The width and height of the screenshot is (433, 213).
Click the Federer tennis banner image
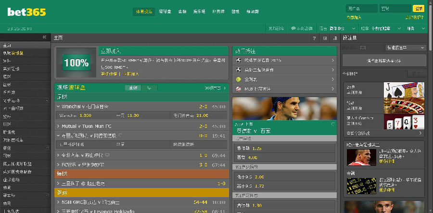[x=284, y=109]
